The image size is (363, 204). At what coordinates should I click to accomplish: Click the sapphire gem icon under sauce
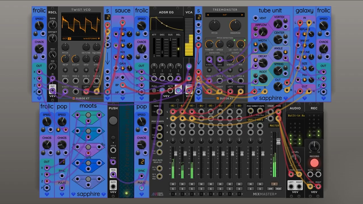pos(123,98)
